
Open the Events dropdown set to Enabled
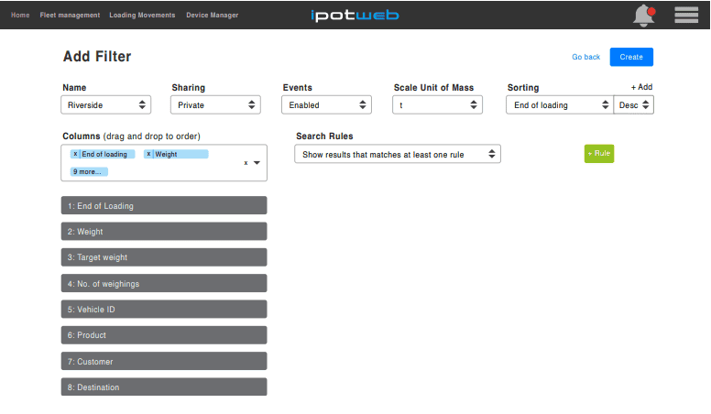tap(326, 105)
